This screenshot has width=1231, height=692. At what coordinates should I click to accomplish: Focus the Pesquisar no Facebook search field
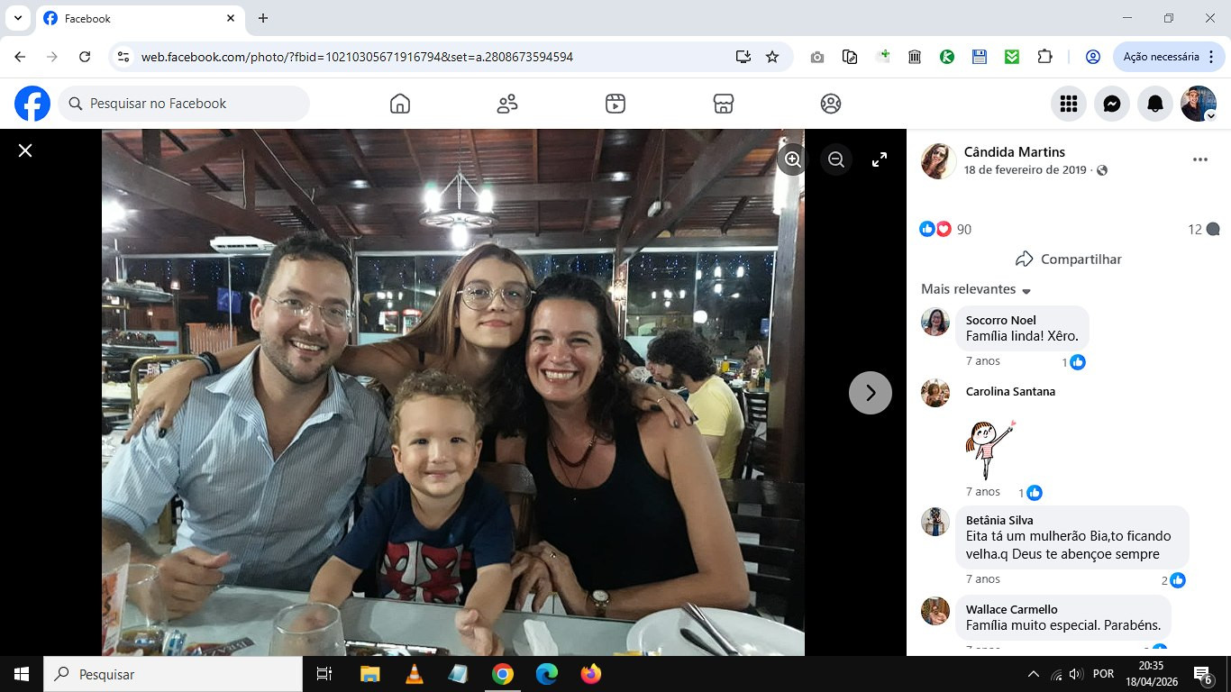[x=184, y=104]
